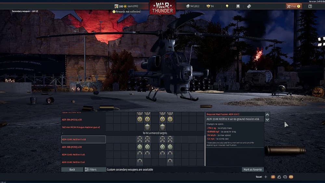This screenshot has height=183, width=325.
Task: Click the yellow alert badge next to Shop
Action: pos(299,6)
